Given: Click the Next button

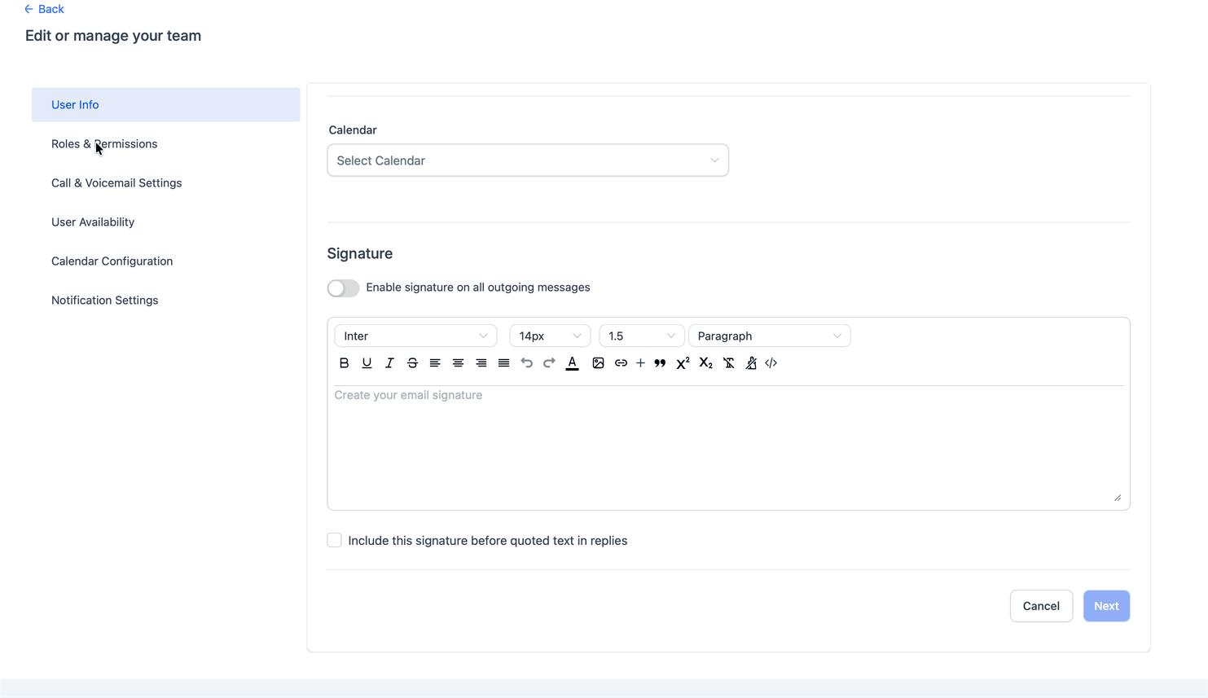Looking at the screenshot, I should pos(1106,606).
